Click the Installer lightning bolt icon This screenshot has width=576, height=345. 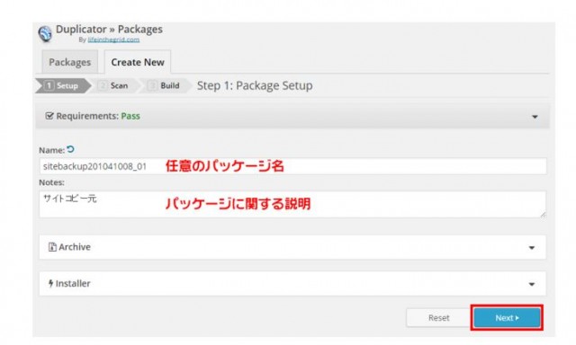click(50, 283)
